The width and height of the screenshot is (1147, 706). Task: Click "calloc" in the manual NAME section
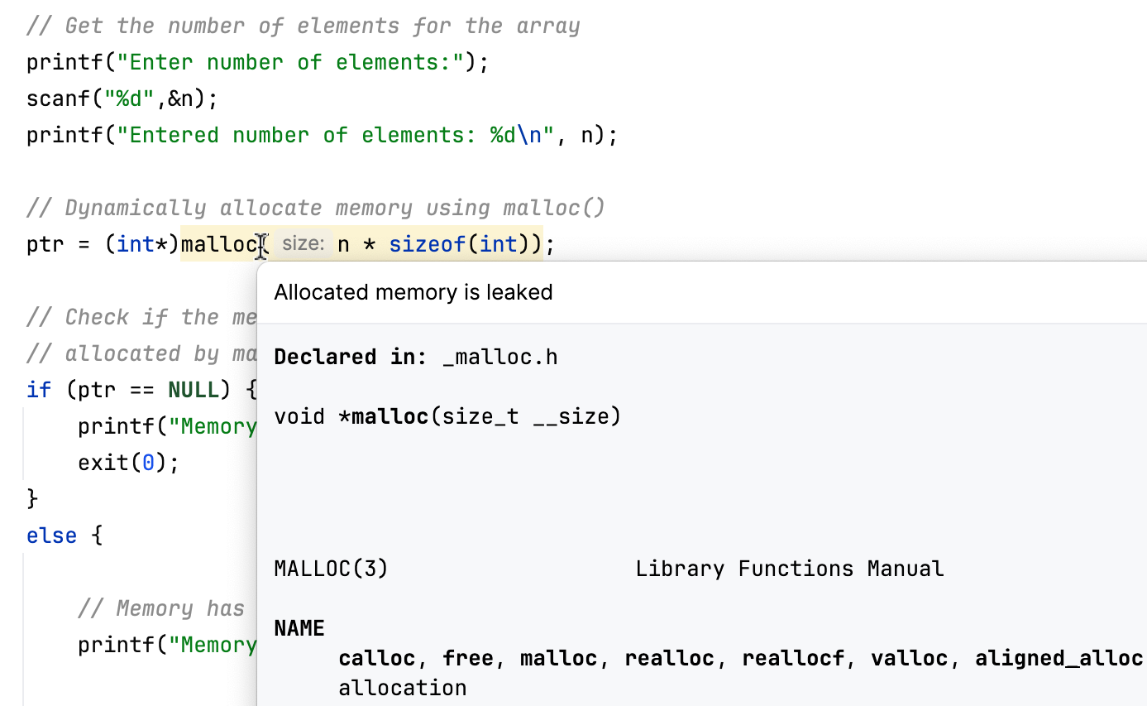[376, 657]
